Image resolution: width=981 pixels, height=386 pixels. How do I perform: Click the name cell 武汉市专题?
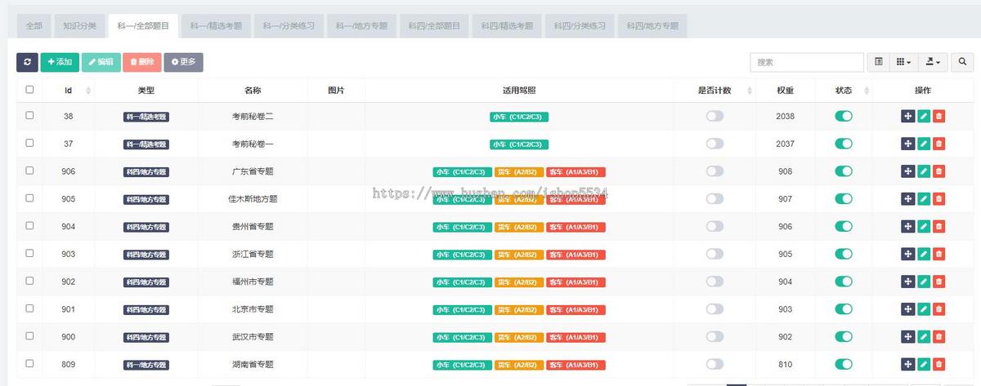tap(253, 337)
